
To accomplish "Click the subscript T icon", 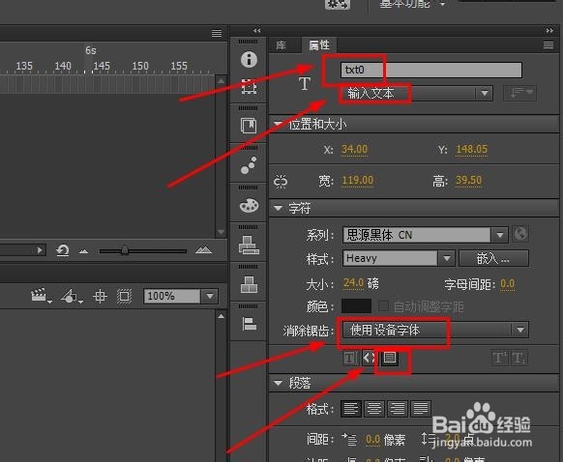I will coord(519,358).
